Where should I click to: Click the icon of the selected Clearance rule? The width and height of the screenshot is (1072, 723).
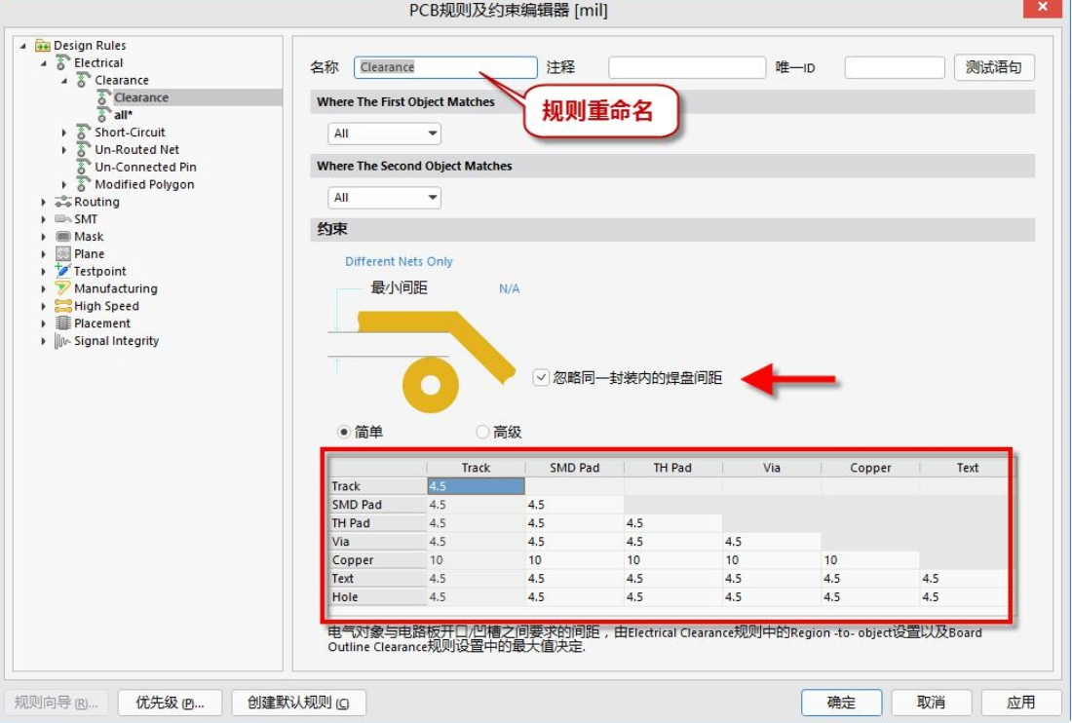click(x=103, y=97)
